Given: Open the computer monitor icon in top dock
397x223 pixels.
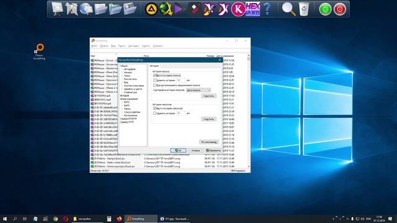Looking at the screenshot, I should 57,9.
